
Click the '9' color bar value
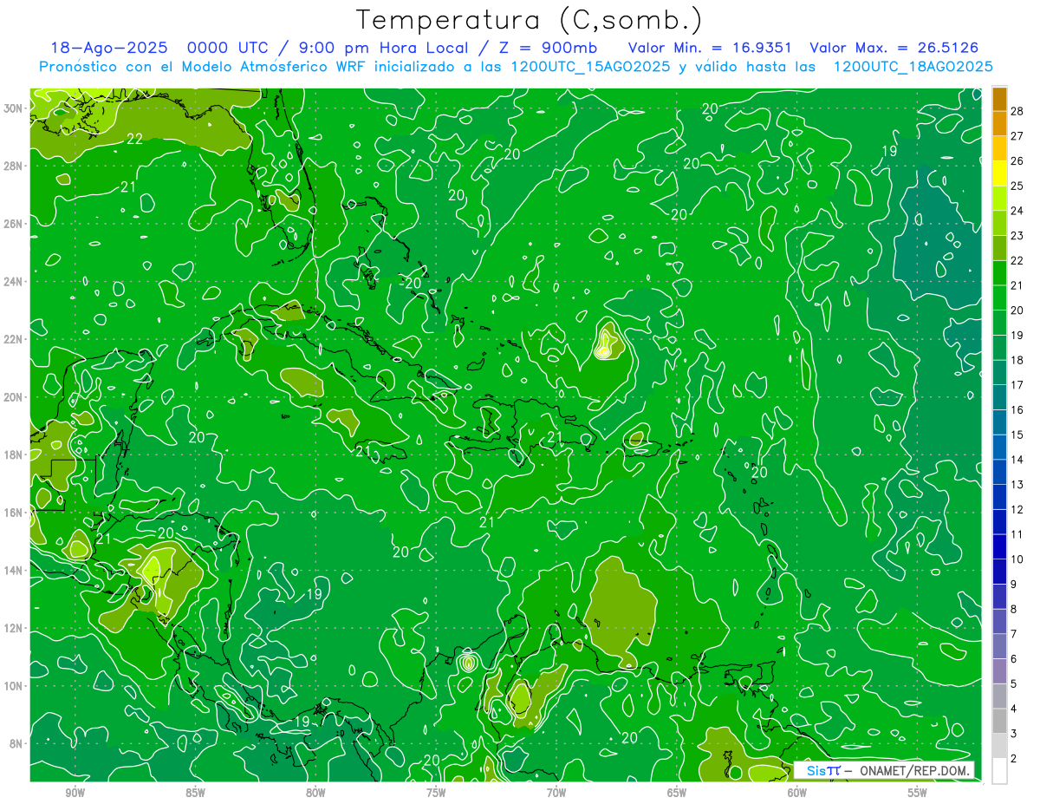(1014, 585)
